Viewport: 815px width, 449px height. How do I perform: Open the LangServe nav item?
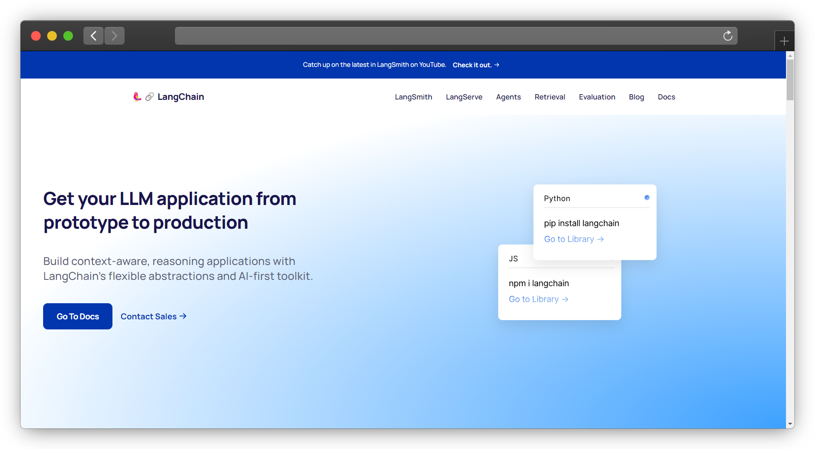464,97
